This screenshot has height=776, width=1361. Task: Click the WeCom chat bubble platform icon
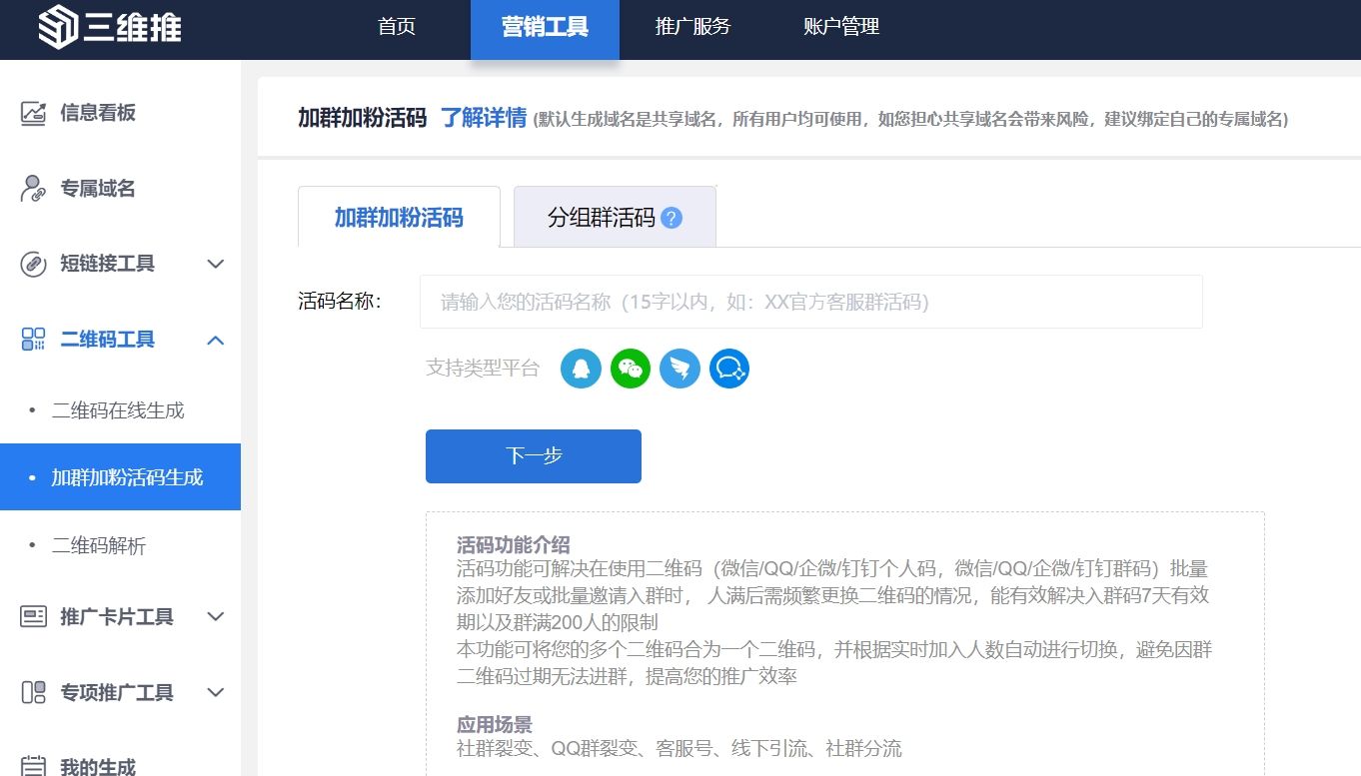click(x=729, y=369)
